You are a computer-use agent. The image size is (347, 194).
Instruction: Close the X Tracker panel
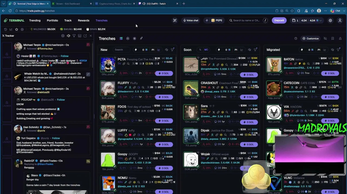pyautogui.click(x=91, y=36)
